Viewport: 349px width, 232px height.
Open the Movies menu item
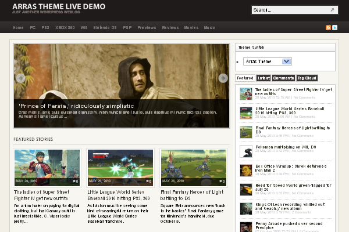tap(191, 27)
